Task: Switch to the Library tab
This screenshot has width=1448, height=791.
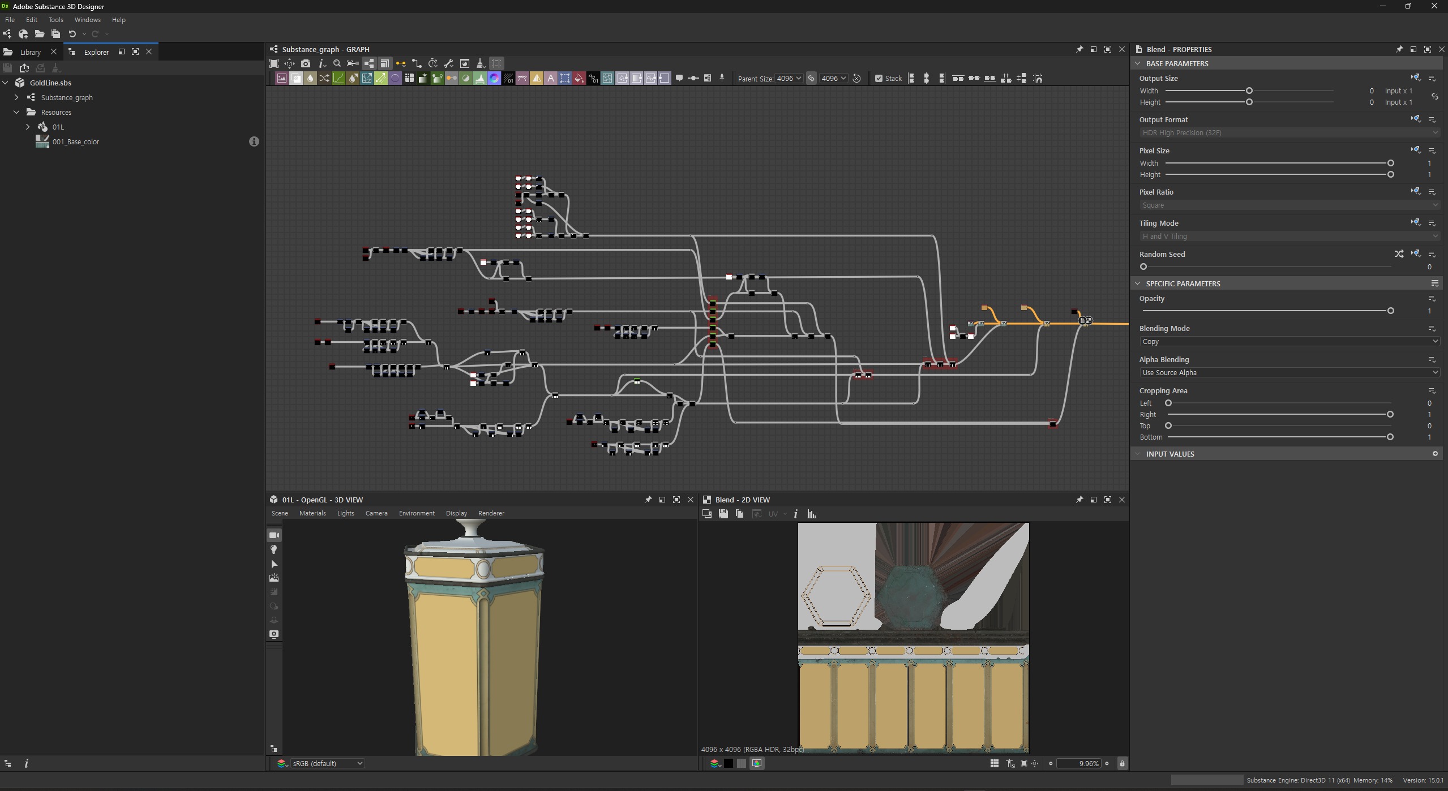Action: point(30,52)
